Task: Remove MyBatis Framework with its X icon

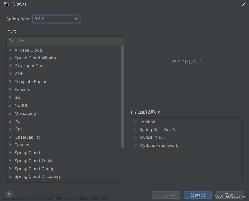Action: [135, 145]
